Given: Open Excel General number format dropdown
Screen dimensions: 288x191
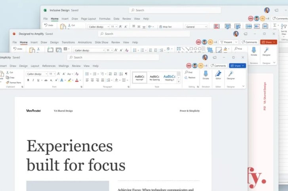Looking at the screenshot, I should pos(206,27).
